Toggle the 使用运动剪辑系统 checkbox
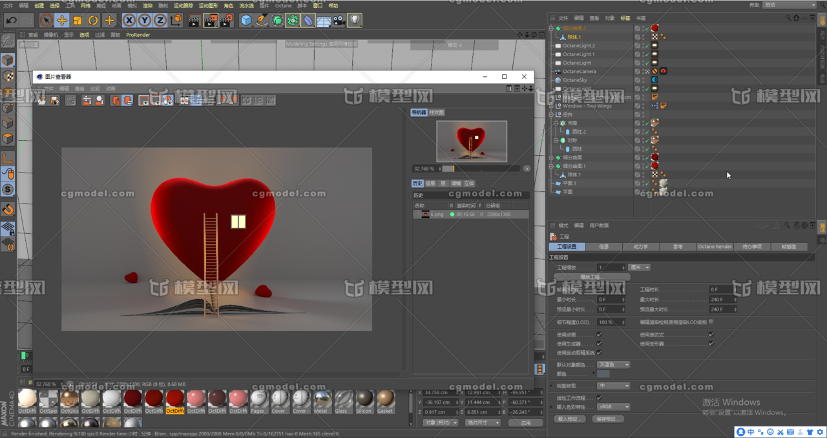827x438 pixels. coord(599,353)
